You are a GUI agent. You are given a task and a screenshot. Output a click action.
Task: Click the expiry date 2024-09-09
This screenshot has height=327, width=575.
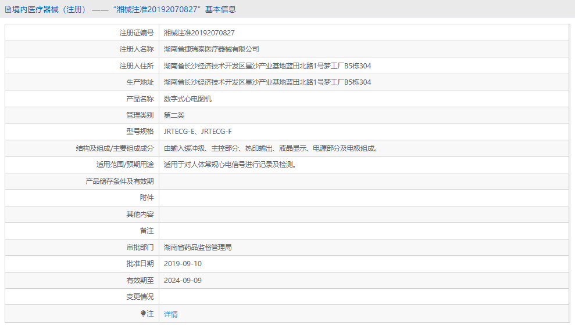pyautogui.click(x=183, y=281)
